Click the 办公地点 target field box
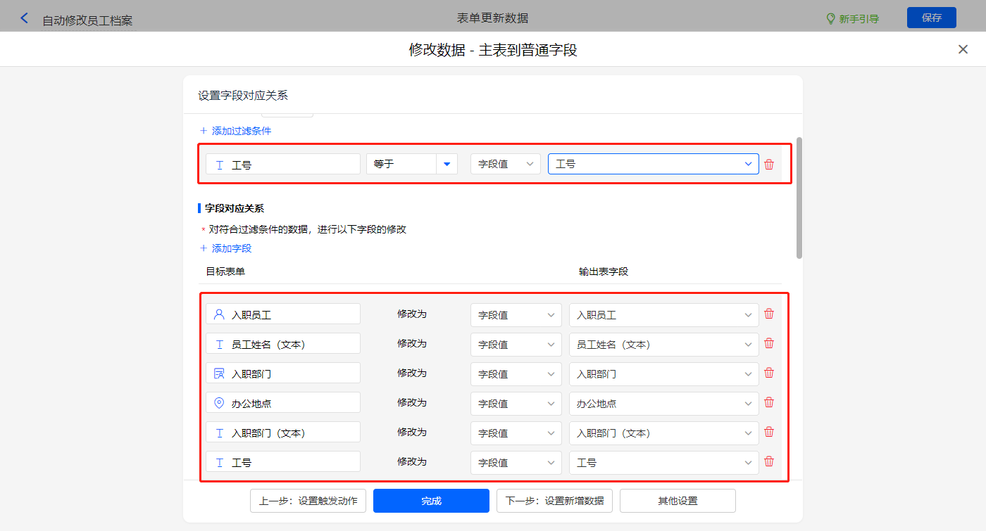The image size is (986, 531). (x=282, y=403)
